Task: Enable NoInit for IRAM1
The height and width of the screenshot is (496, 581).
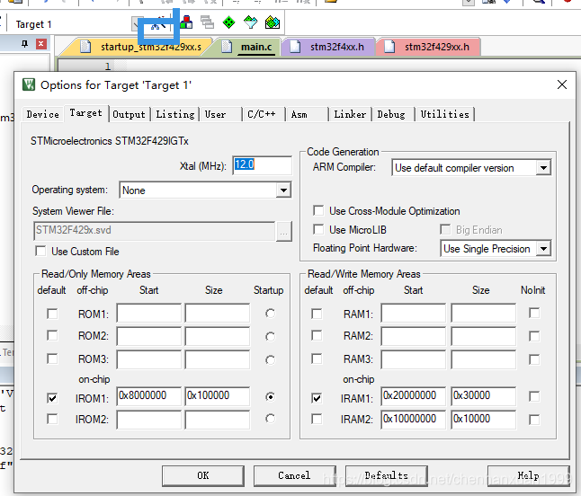Action: pos(534,397)
